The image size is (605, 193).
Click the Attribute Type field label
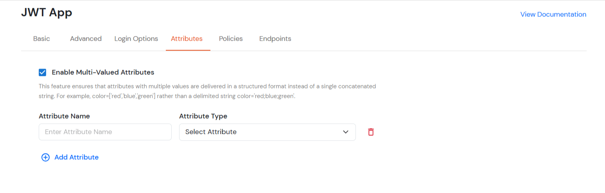click(203, 116)
